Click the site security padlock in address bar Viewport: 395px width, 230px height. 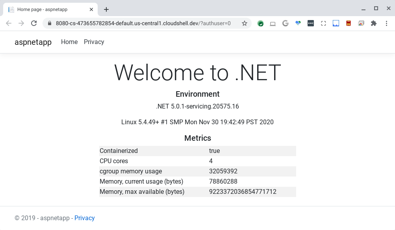49,23
